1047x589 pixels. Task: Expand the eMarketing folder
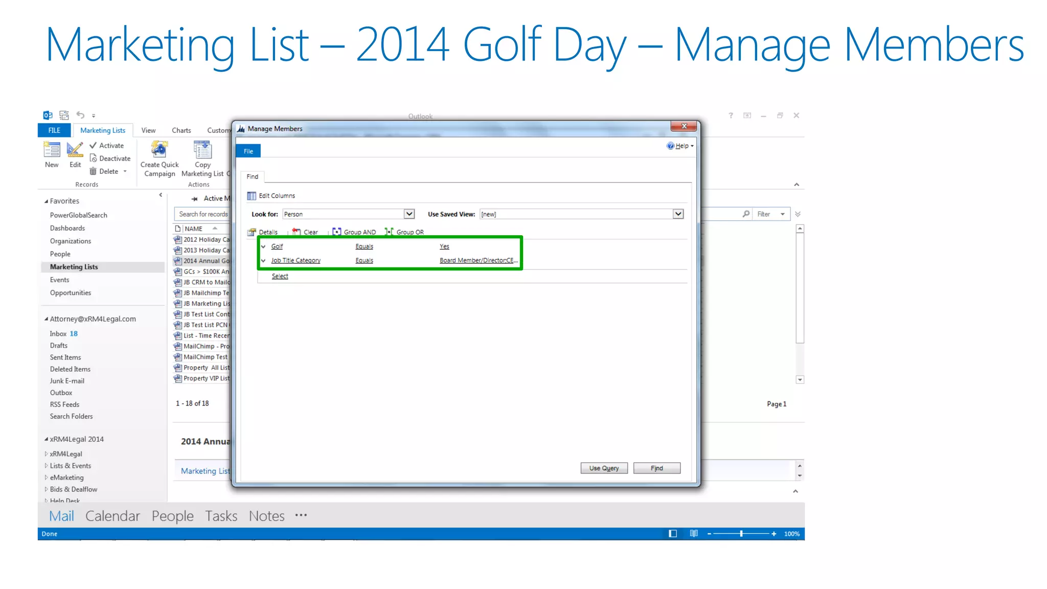pos(46,478)
